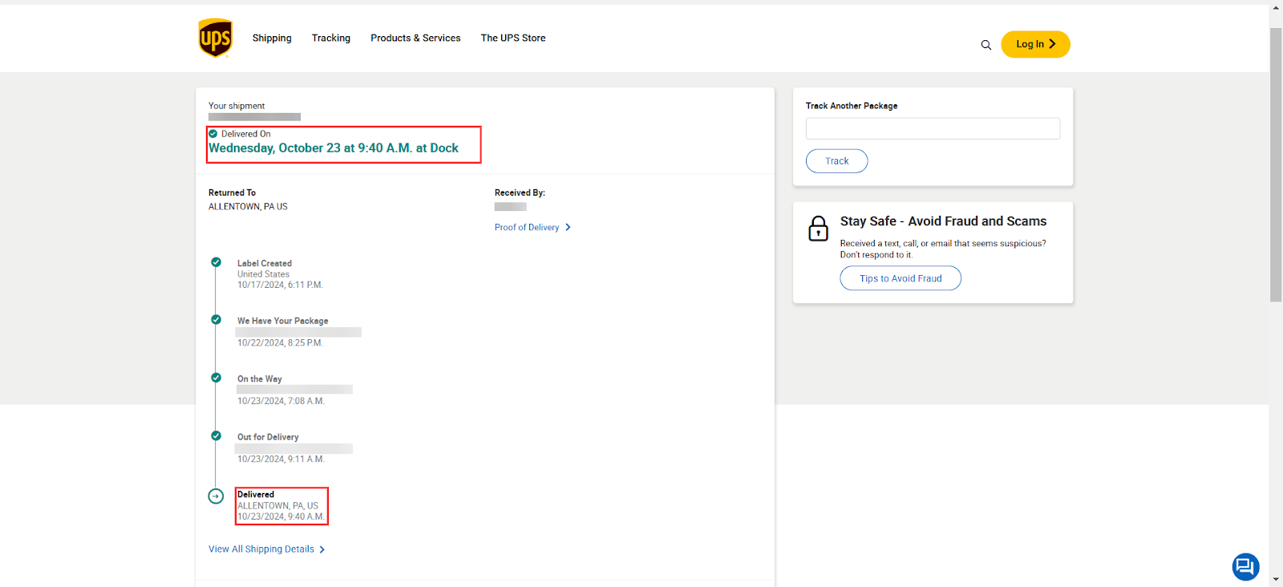
Task: Focus the Track Another Package input field
Action: click(932, 128)
